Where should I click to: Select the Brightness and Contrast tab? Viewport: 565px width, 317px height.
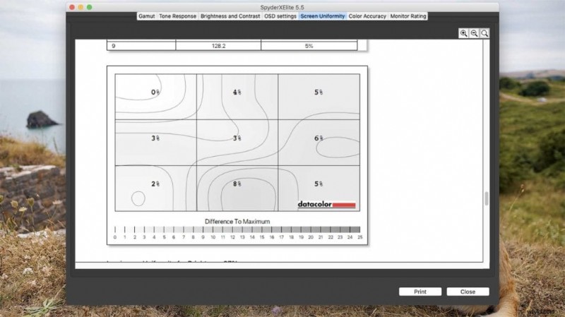coord(230,16)
